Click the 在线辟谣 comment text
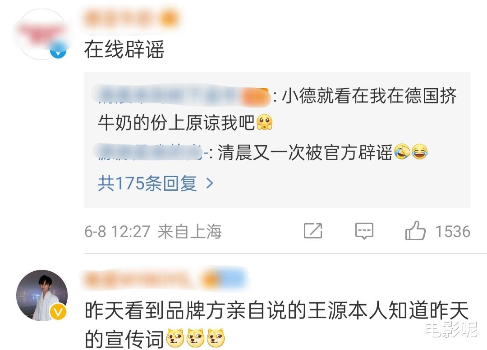 124,49
